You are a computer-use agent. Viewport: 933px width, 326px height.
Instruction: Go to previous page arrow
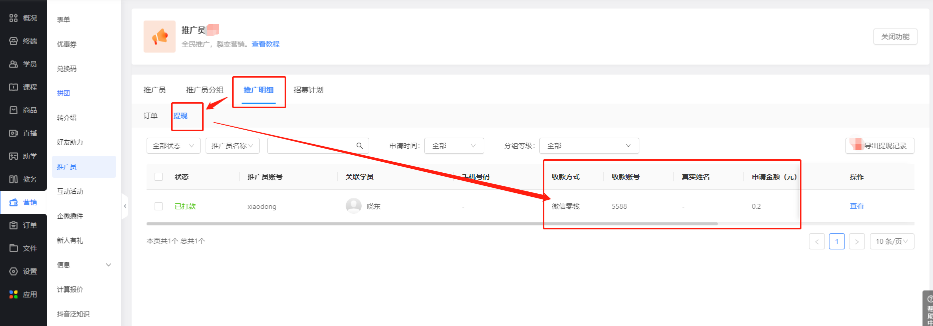click(x=817, y=241)
